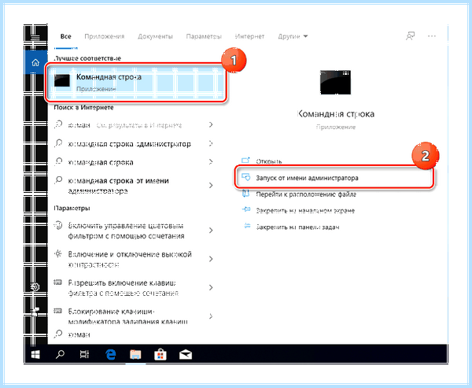This screenshot has height=388, width=472.
Task: Select командная строка администратор suggestion text
Action: (x=129, y=144)
